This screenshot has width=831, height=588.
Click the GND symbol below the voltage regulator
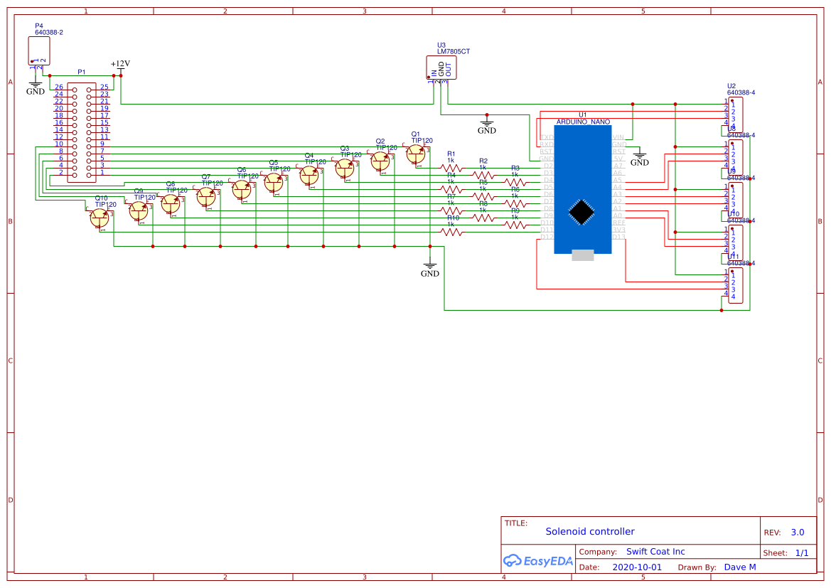point(486,124)
